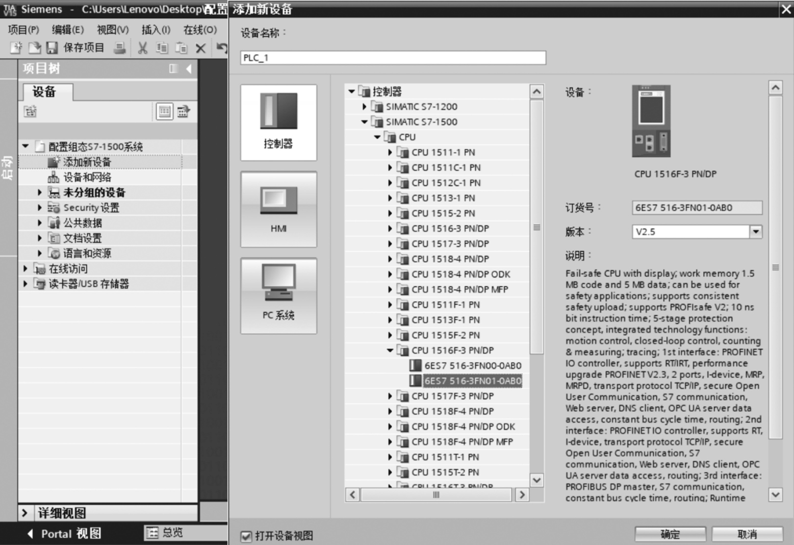Click the paste toolbar icon

click(181, 48)
